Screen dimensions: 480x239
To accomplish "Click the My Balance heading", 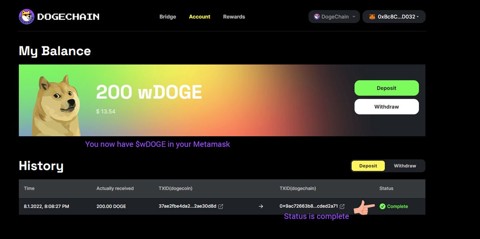I will pyautogui.click(x=55, y=51).
